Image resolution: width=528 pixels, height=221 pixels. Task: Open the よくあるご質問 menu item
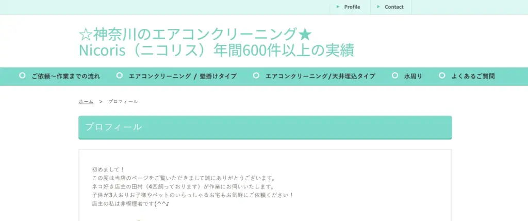[x=473, y=76]
